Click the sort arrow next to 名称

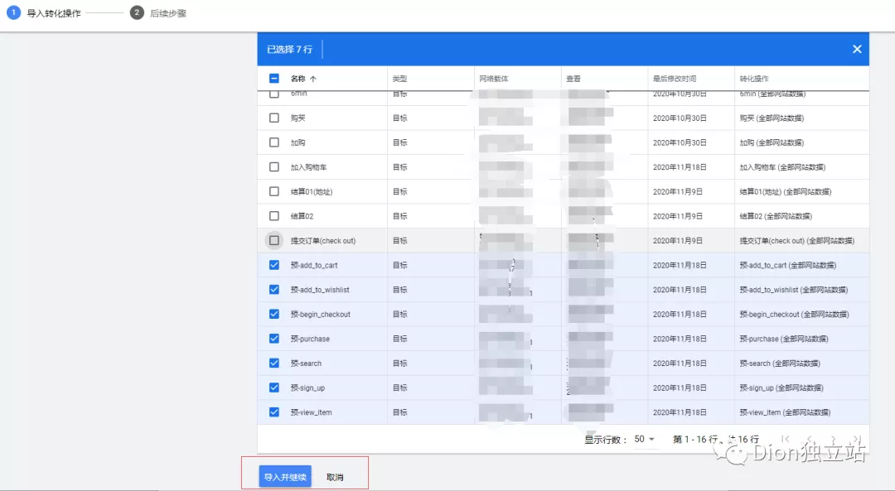(x=313, y=79)
